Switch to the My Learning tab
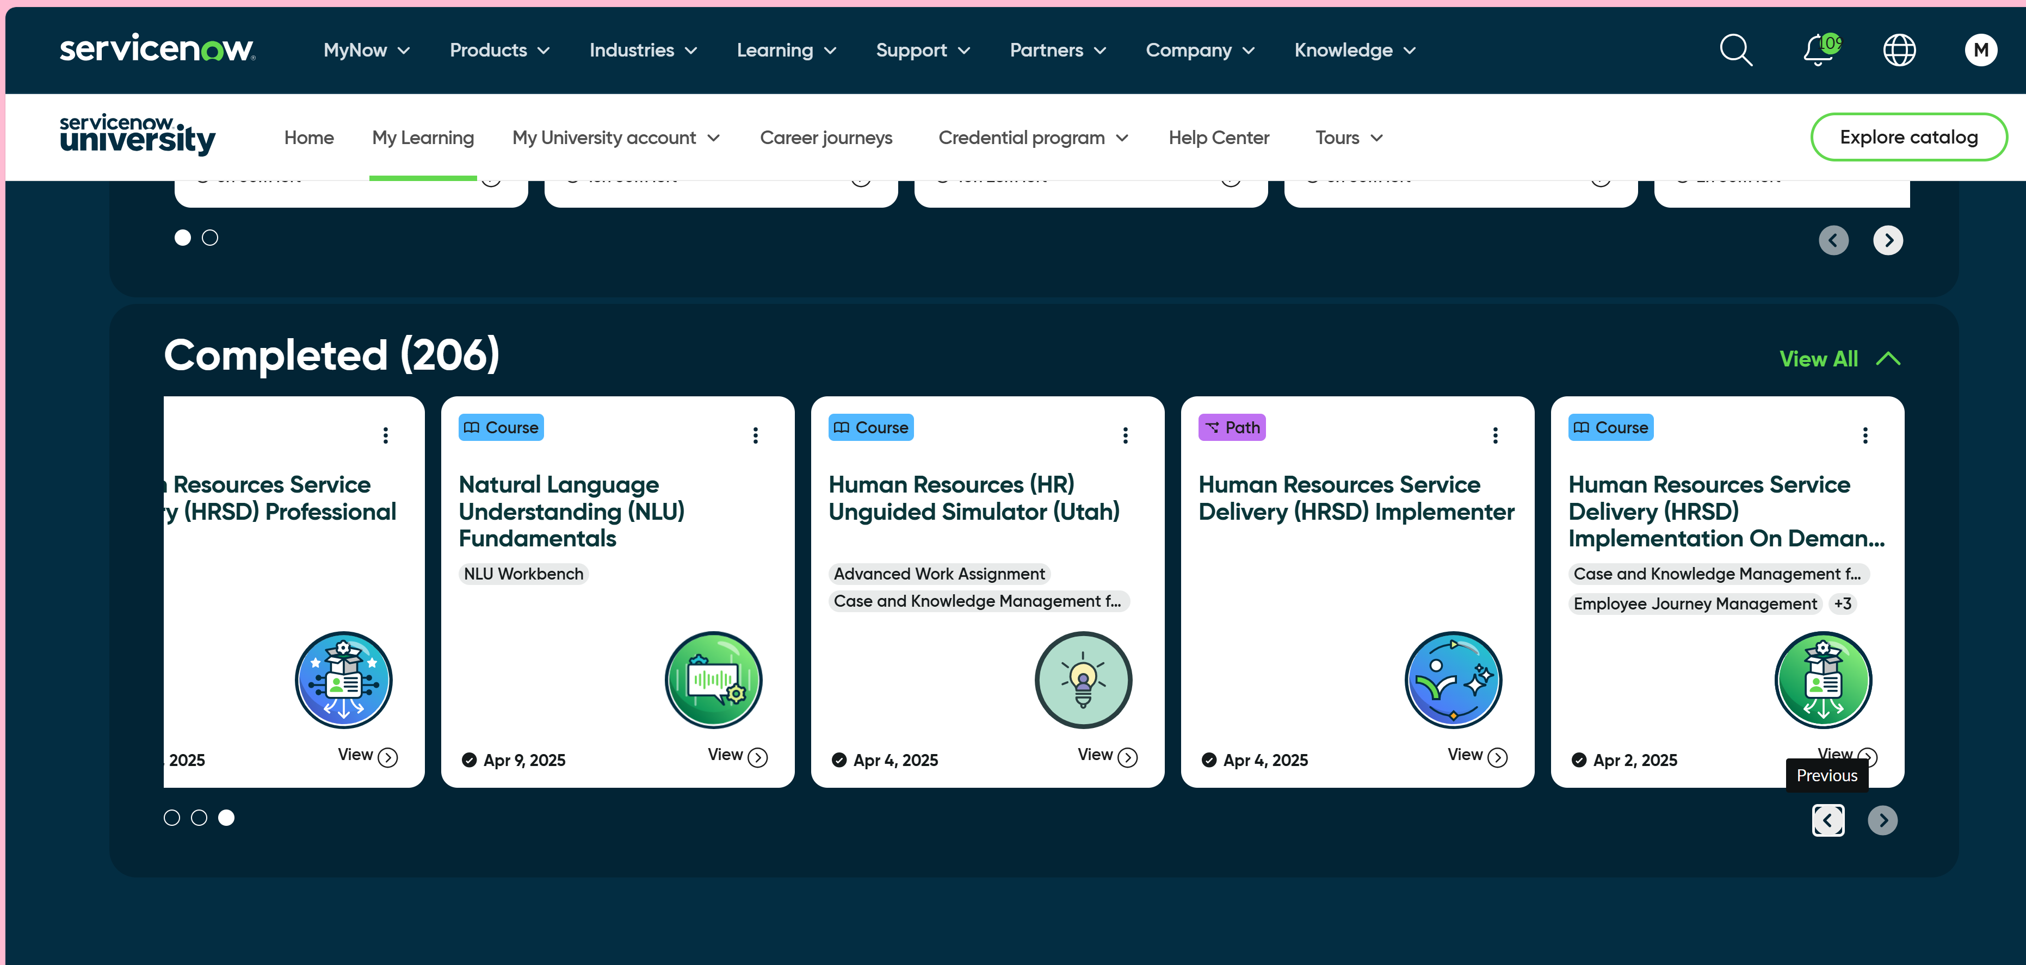This screenshot has width=2026, height=965. (x=422, y=138)
